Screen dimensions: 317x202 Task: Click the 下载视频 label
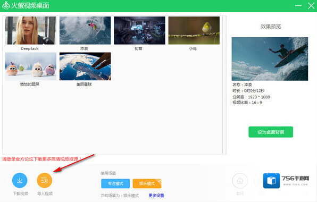pyautogui.click(x=20, y=193)
